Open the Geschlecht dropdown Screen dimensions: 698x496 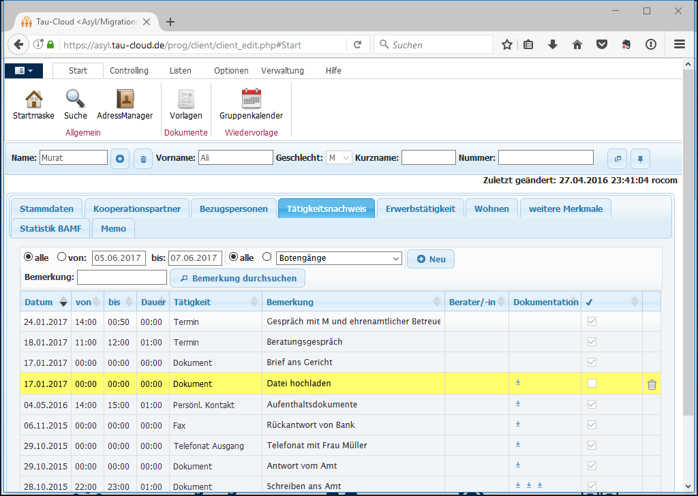click(339, 158)
